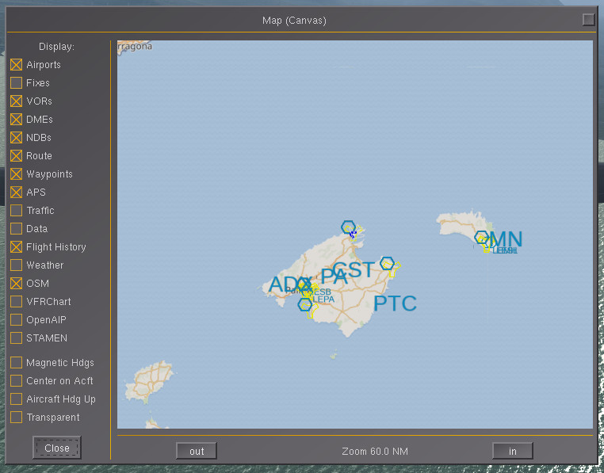Uncheck the APS checkbox

(16, 193)
